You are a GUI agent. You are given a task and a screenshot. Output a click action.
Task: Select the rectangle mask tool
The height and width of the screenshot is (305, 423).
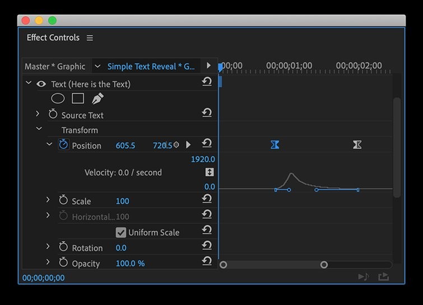(x=78, y=98)
